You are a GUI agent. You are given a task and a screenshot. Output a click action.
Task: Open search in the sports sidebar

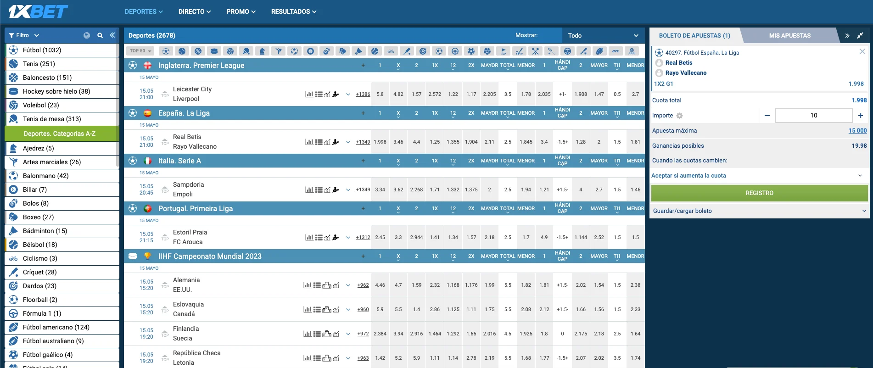coord(100,35)
